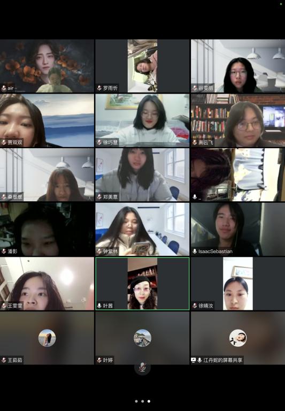The image size is (285, 411).
Task: Go to the first page dot
Action: click(x=136, y=401)
